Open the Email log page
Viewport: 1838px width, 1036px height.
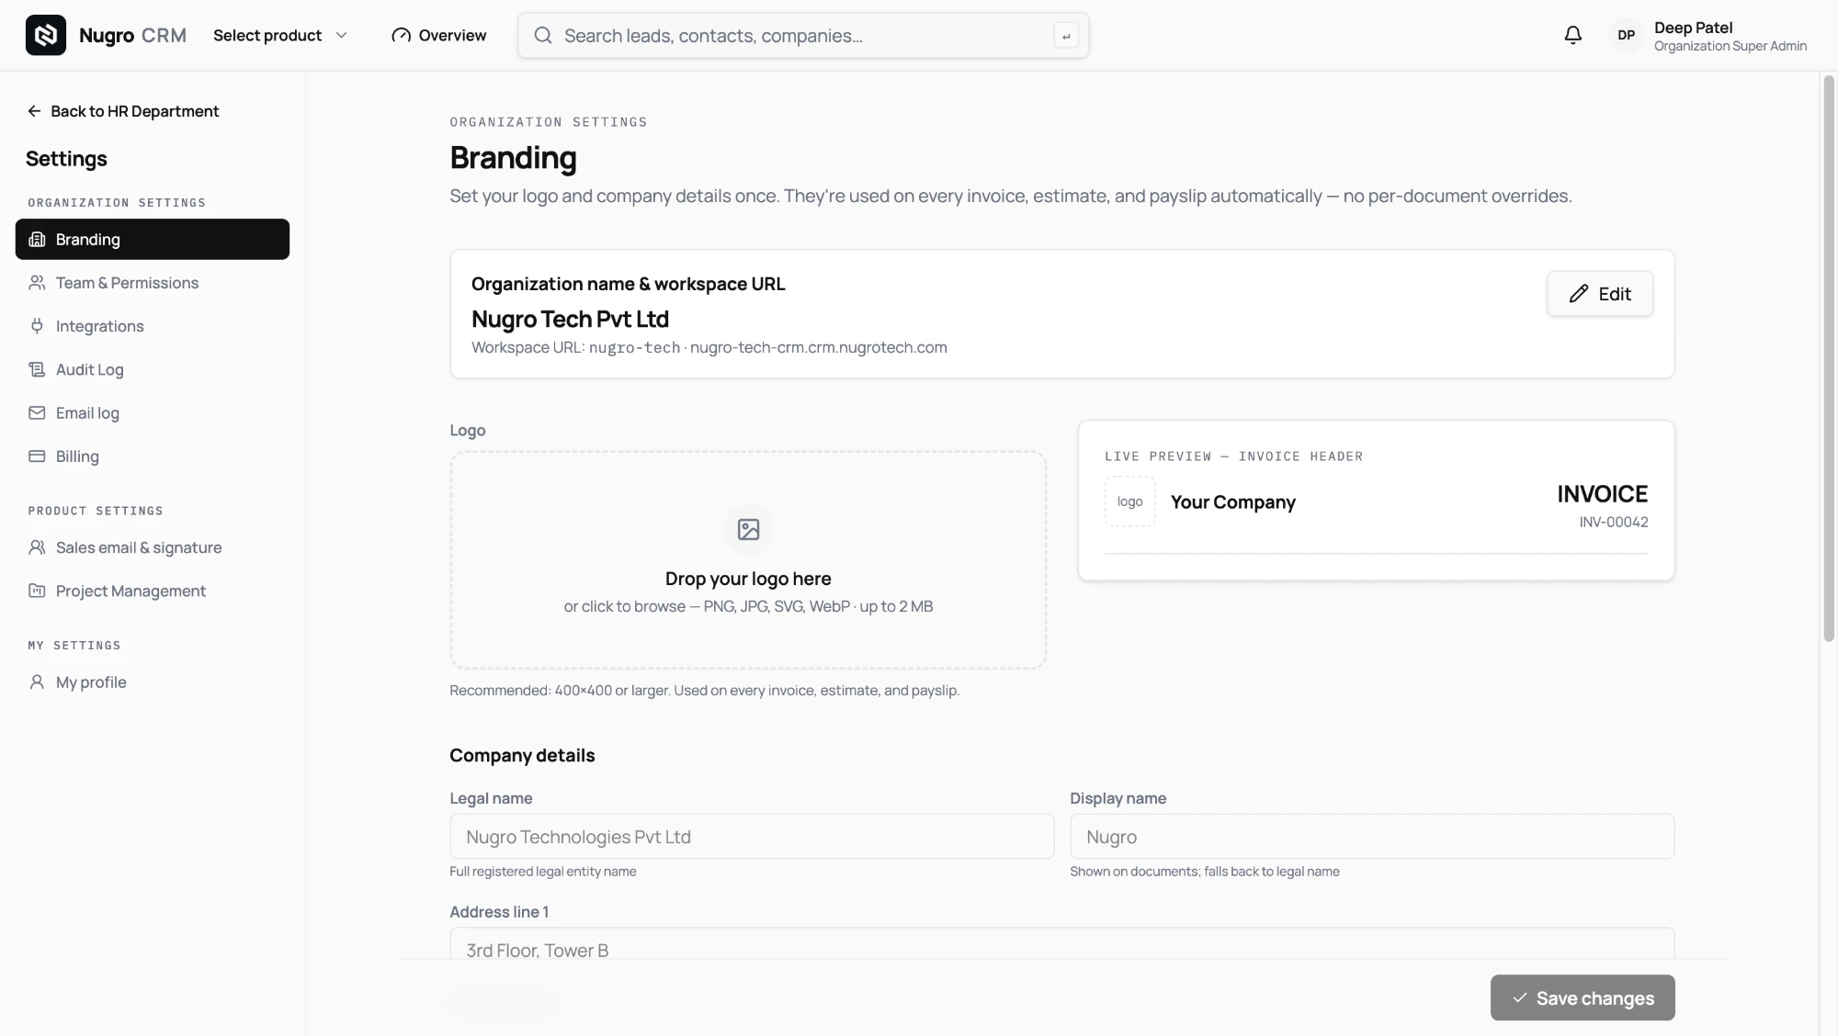[153, 413]
